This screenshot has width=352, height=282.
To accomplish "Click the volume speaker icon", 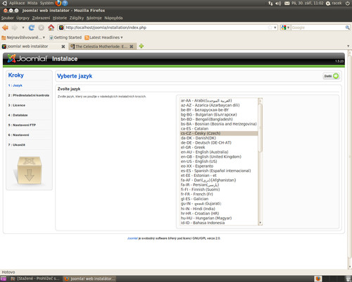I will (x=278, y=4).
